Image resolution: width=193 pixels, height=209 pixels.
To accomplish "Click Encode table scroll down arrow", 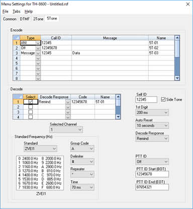I will [x=177, y=78].
